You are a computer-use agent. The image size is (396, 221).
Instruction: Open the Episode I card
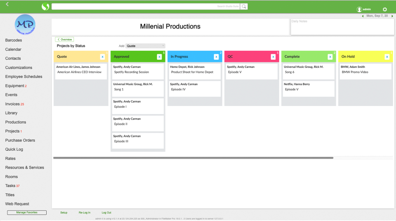point(138,106)
